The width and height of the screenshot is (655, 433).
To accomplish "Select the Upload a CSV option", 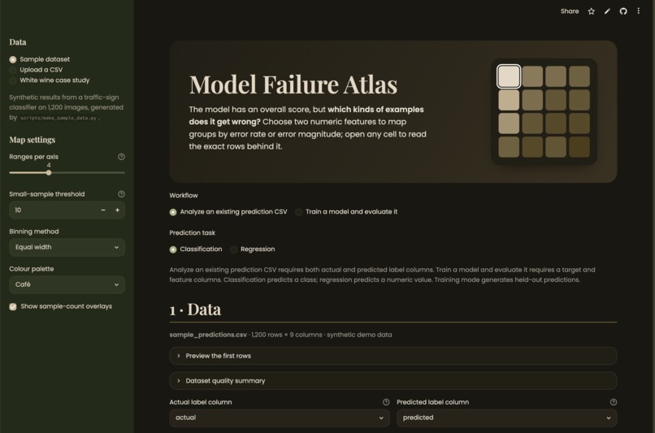I will pos(36,70).
